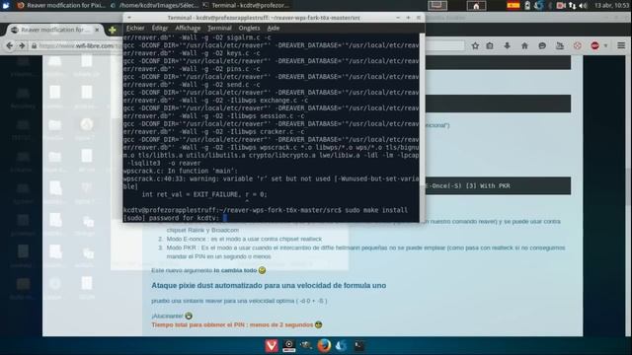Open dropdown arrow beside the adblock icon
The width and height of the screenshot is (632, 355).
coord(605,46)
